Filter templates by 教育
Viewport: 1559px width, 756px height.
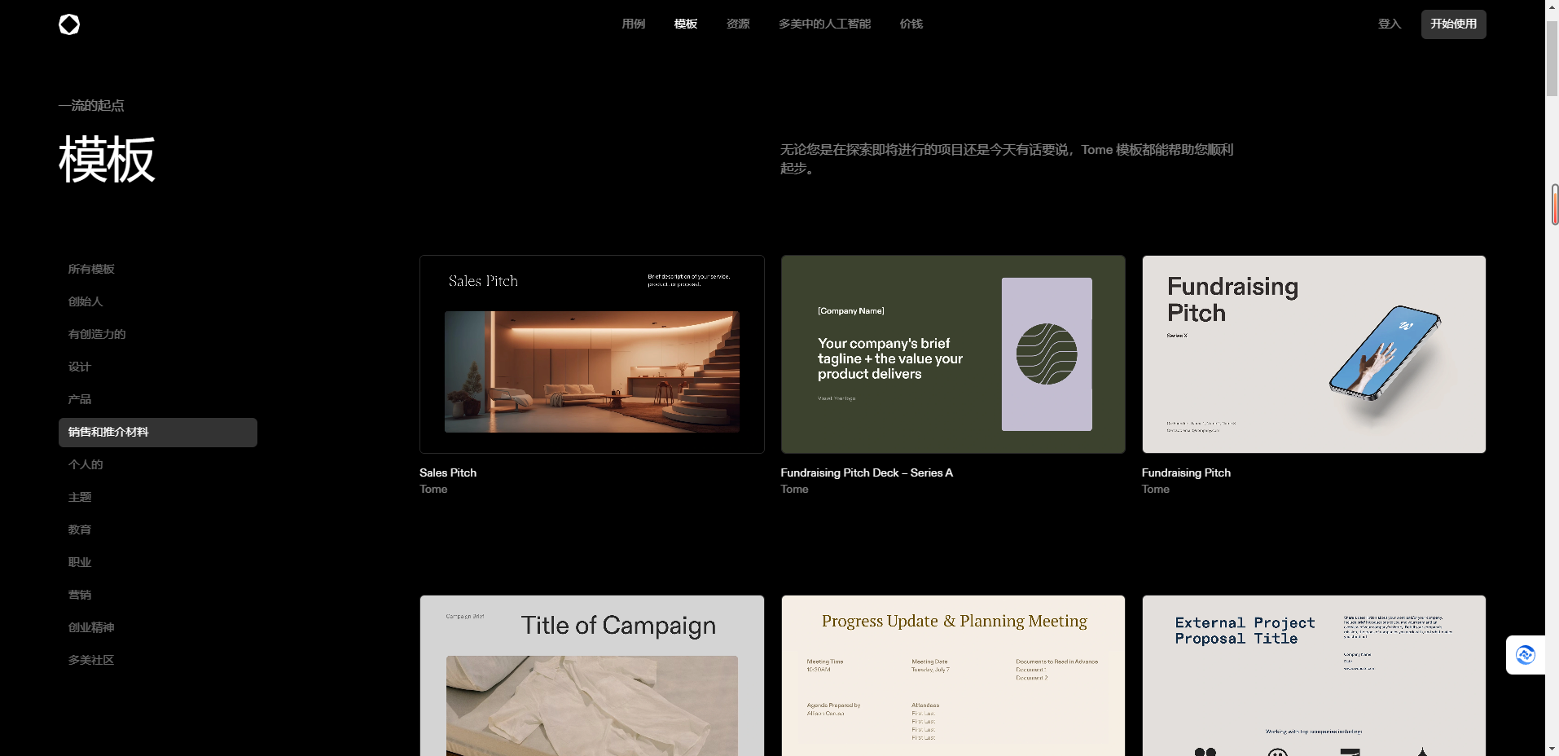pyautogui.click(x=80, y=530)
